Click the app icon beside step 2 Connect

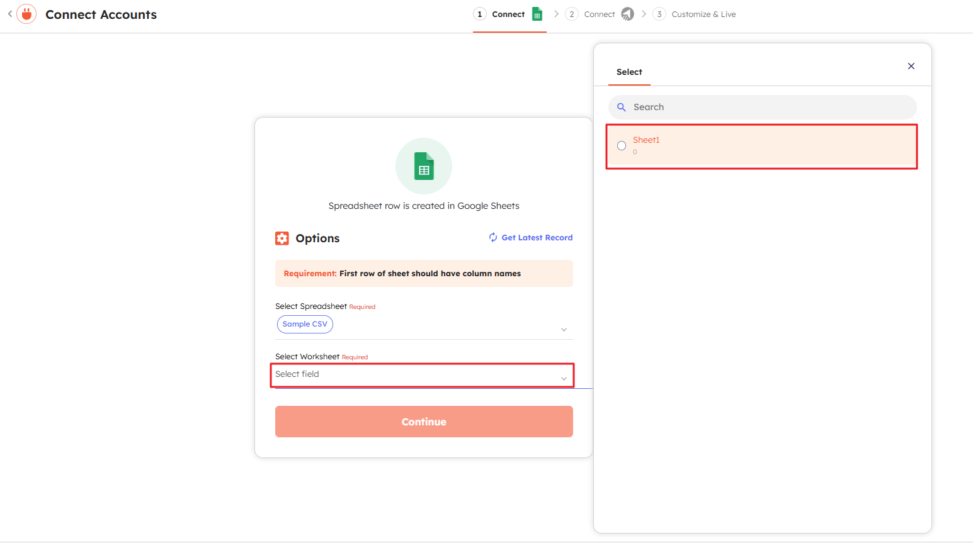[x=627, y=14]
